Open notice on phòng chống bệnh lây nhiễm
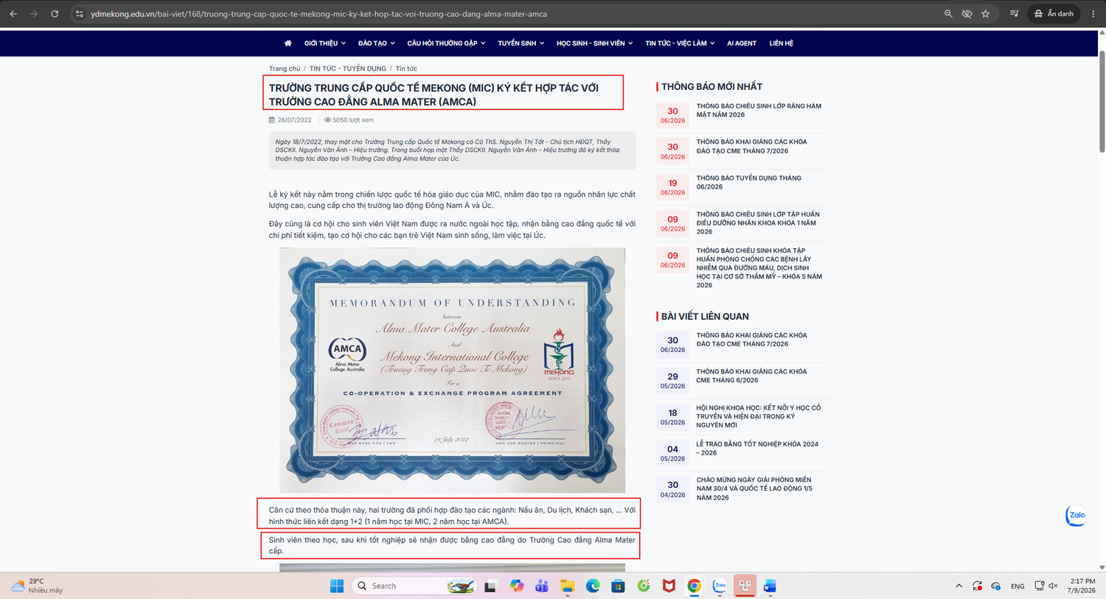This screenshot has width=1106, height=599. [759, 267]
